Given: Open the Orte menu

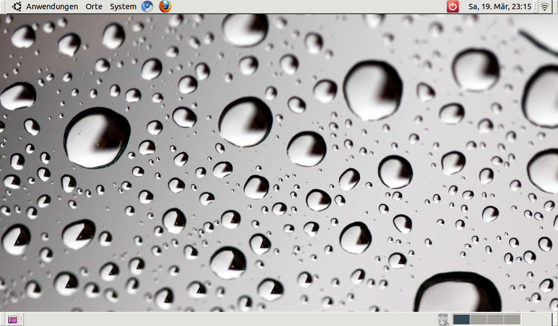Looking at the screenshot, I should (x=94, y=7).
